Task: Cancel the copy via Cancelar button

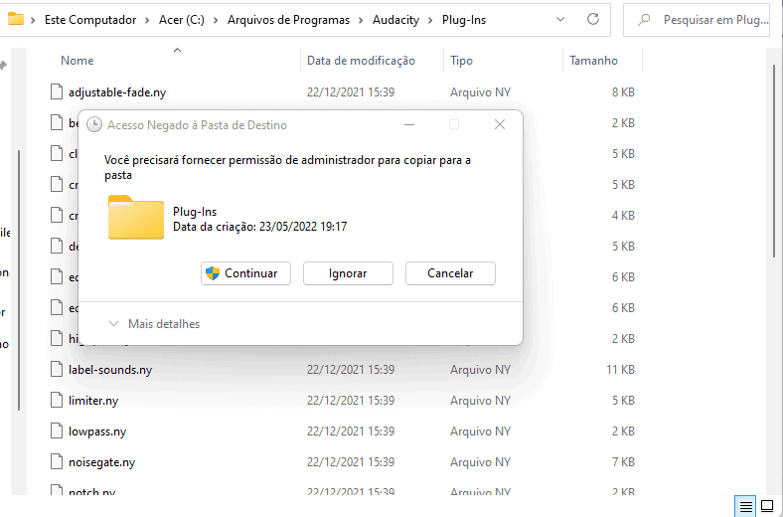Action: pos(450,273)
